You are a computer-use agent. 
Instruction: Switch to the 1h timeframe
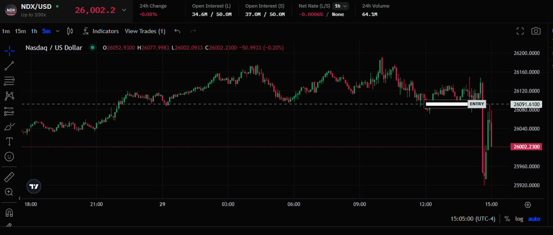[34, 31]
